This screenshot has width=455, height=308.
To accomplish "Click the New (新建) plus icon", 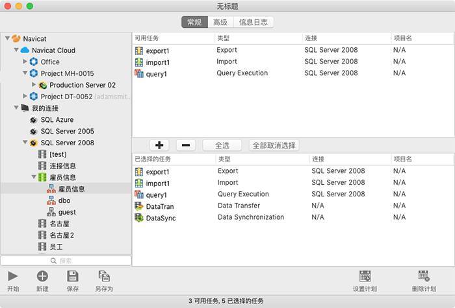I will coord(42,276).
